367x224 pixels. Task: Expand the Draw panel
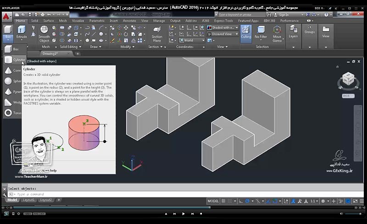point(96,47)
